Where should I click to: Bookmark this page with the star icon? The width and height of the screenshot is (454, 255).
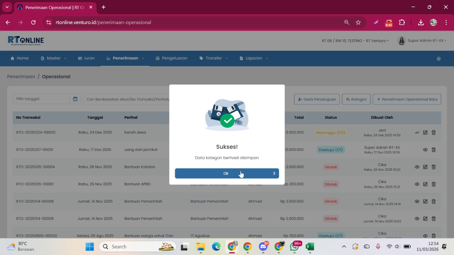(358, 22)
